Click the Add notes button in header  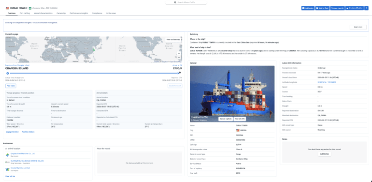tap(308, 8)
